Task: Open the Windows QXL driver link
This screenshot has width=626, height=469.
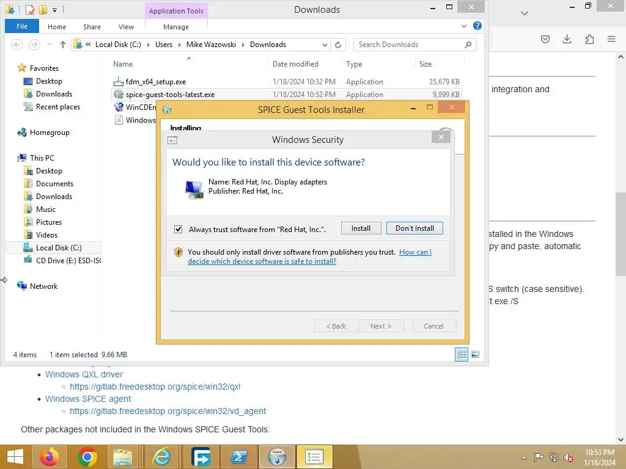Action: [x=84, y=374]
